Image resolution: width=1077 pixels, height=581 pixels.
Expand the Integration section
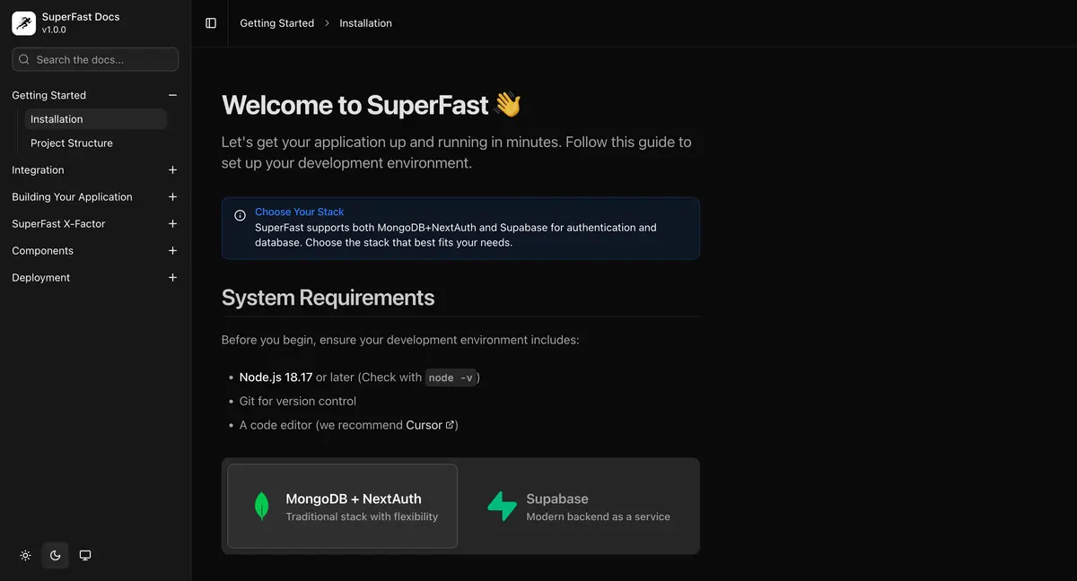(x=172, y=169)
